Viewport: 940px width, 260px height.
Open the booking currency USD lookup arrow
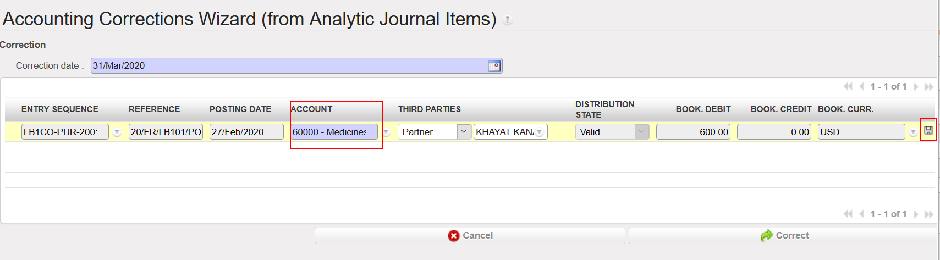point(913,132)
